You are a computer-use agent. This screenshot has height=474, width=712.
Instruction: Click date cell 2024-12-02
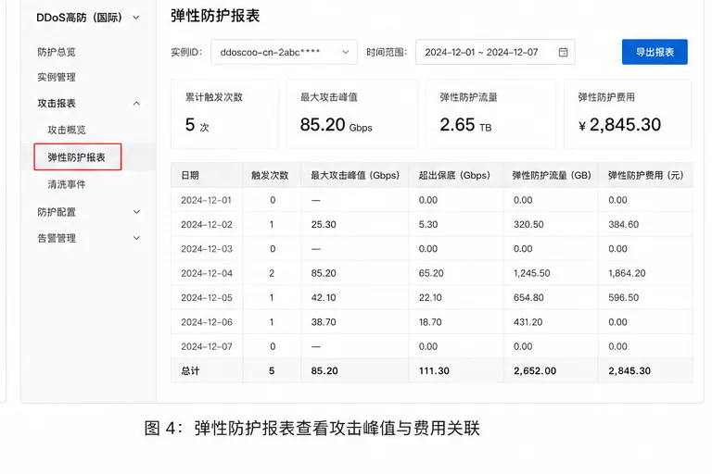tap(207, 225)
